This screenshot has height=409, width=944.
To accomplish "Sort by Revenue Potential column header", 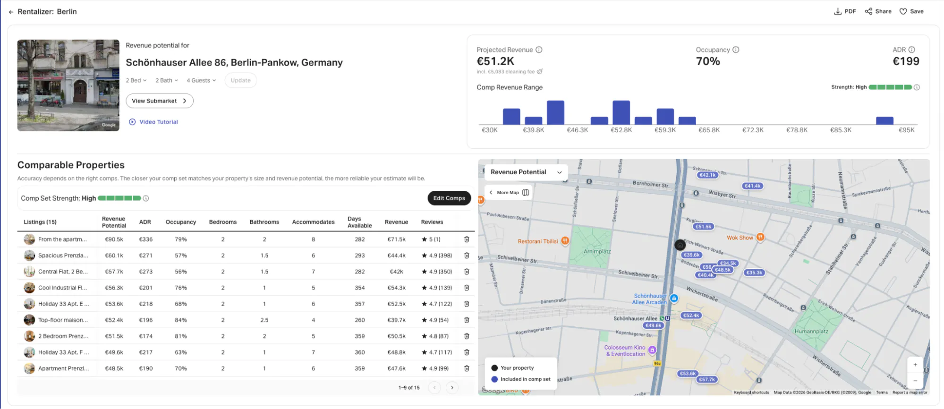I will [114, 222].
